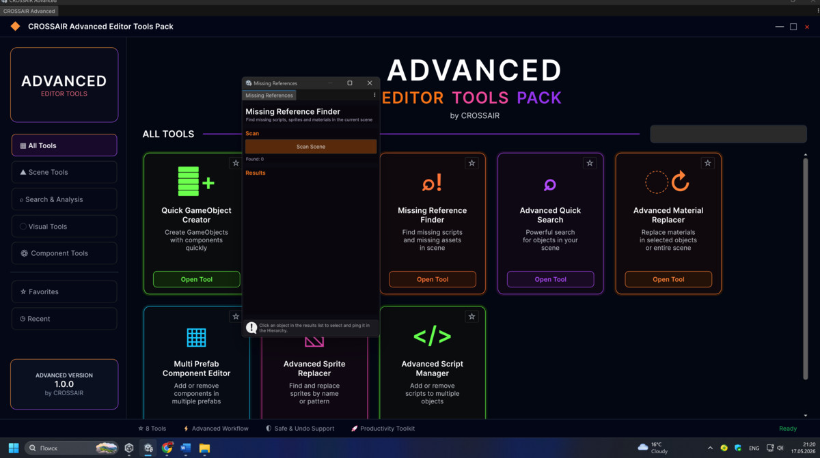Open Tool for Advanced Quick Search

coord(550,279)
